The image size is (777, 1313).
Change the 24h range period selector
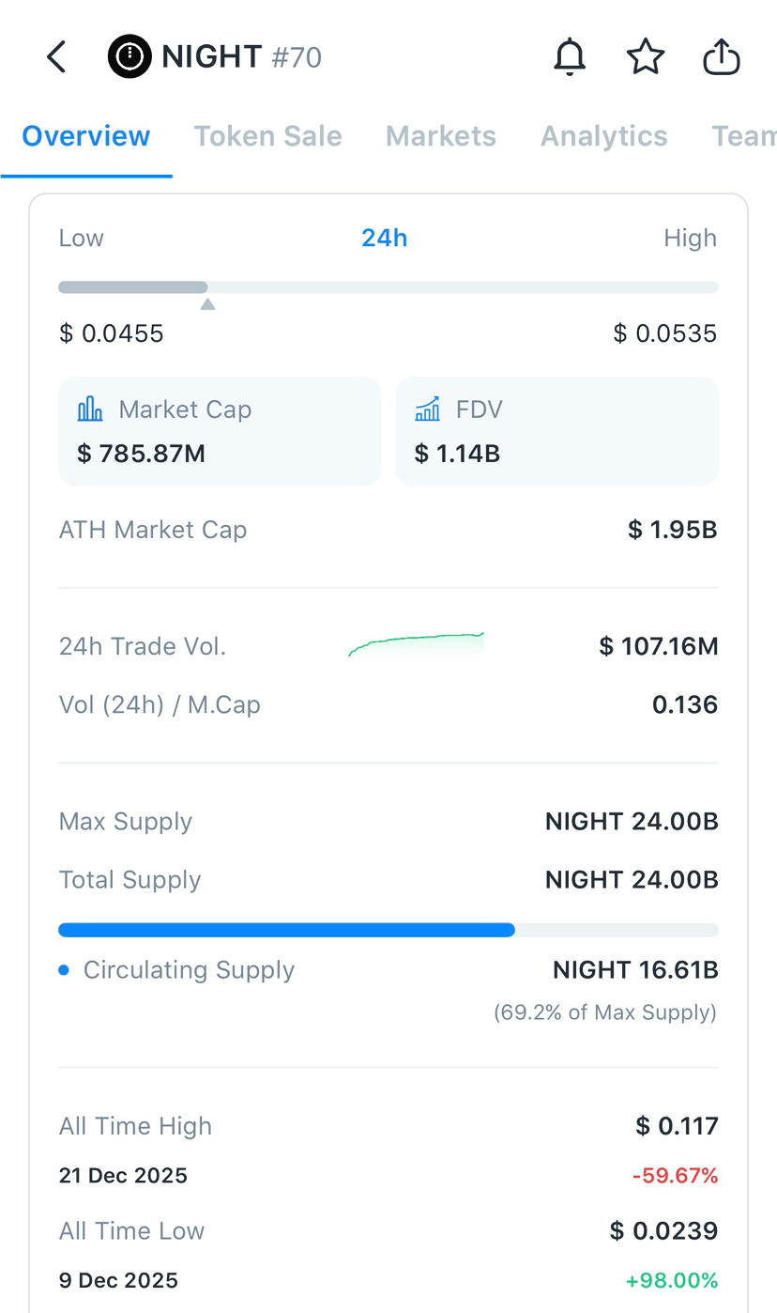[x=385, y=238]
